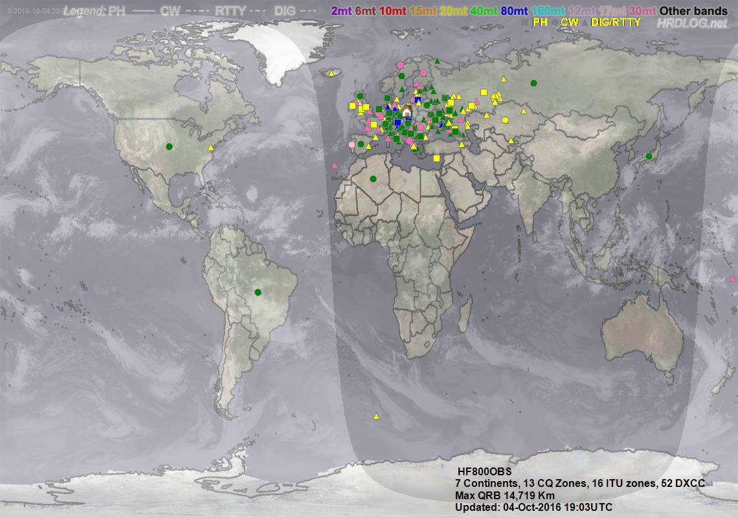This screenshot has width=738, height=518.
Task: Click the 20mt band legend label
Action: pos(453,11)
